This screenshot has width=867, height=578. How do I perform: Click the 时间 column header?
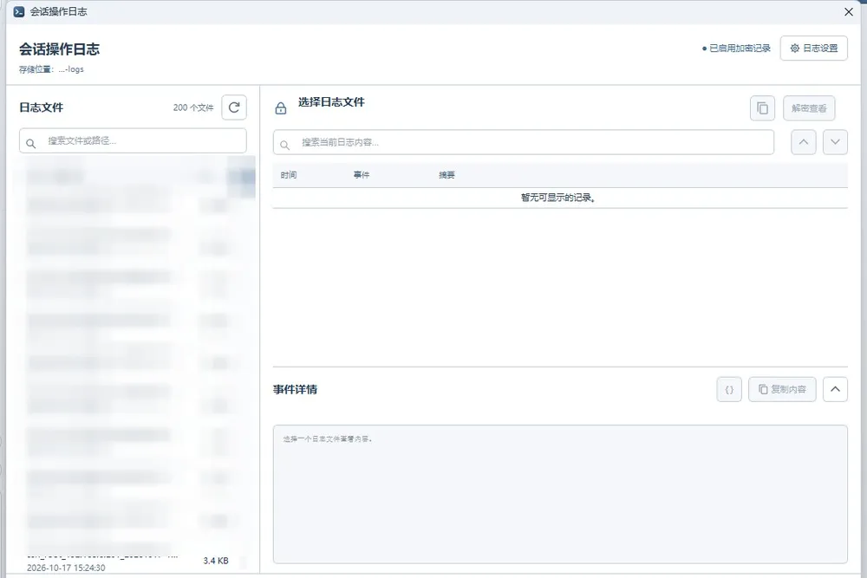[289, 175]
